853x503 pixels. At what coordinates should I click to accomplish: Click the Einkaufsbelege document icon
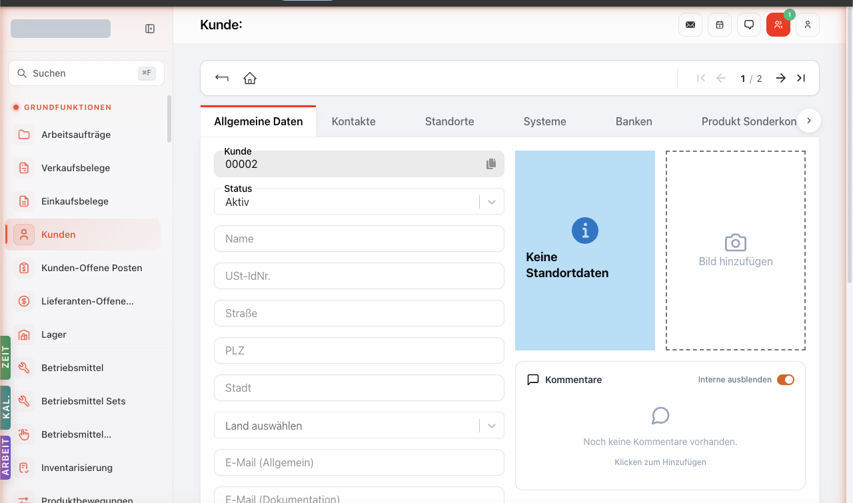point(24,201)
